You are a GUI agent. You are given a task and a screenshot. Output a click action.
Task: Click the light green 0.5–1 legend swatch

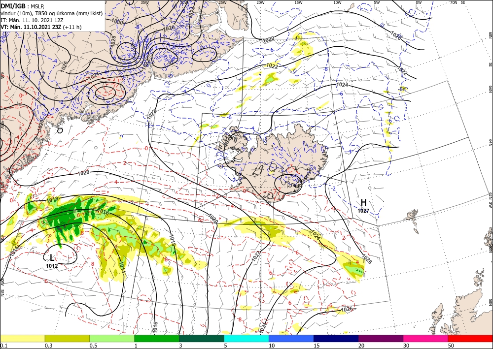112,338
